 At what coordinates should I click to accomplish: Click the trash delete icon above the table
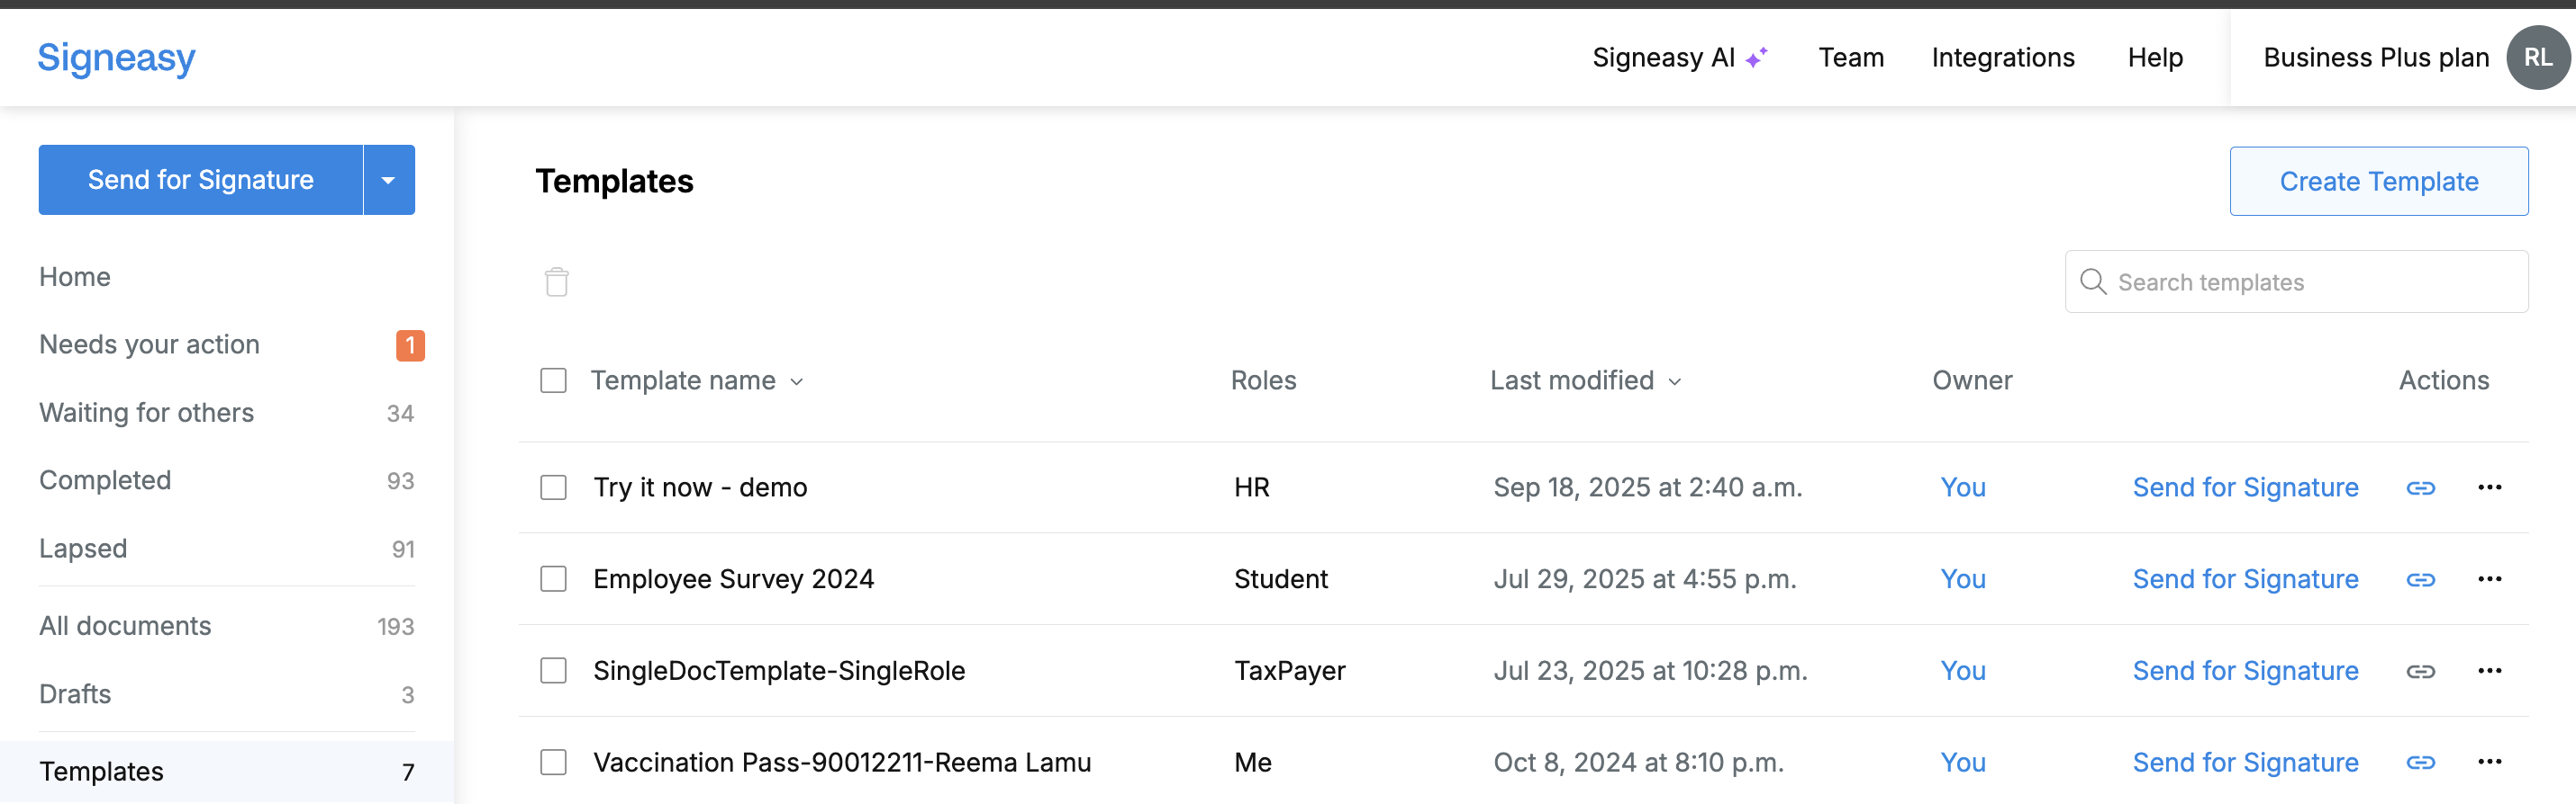[557, 281]
